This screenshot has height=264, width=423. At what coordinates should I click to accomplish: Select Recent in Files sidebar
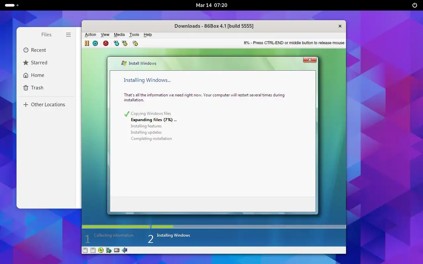tap(46, 50)
